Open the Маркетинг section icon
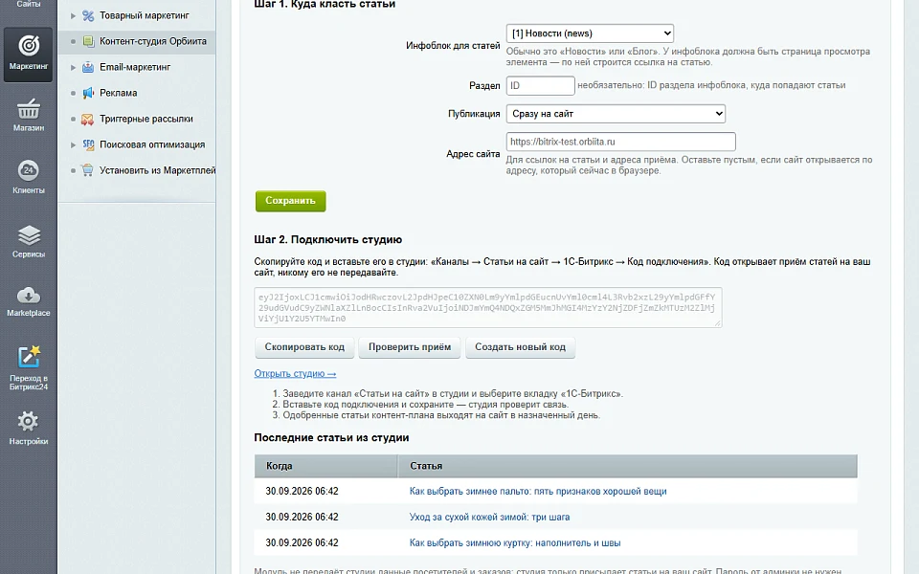Screen dimensions: 919x574 coord(28,46)
